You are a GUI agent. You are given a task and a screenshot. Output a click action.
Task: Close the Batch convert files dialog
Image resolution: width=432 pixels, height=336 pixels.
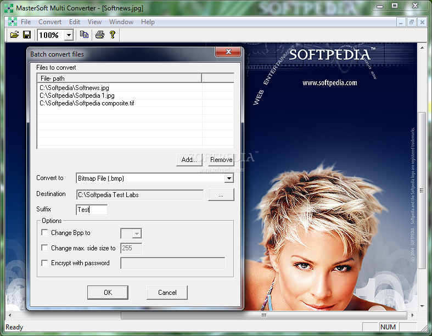(x=228, y=52)
